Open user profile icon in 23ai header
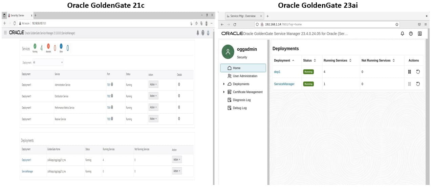The height and width of the screenshot is (188, 431). (x=420, y=33)
